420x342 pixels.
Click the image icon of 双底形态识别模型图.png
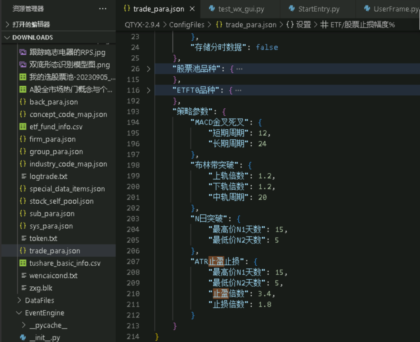tap(23, 65)
